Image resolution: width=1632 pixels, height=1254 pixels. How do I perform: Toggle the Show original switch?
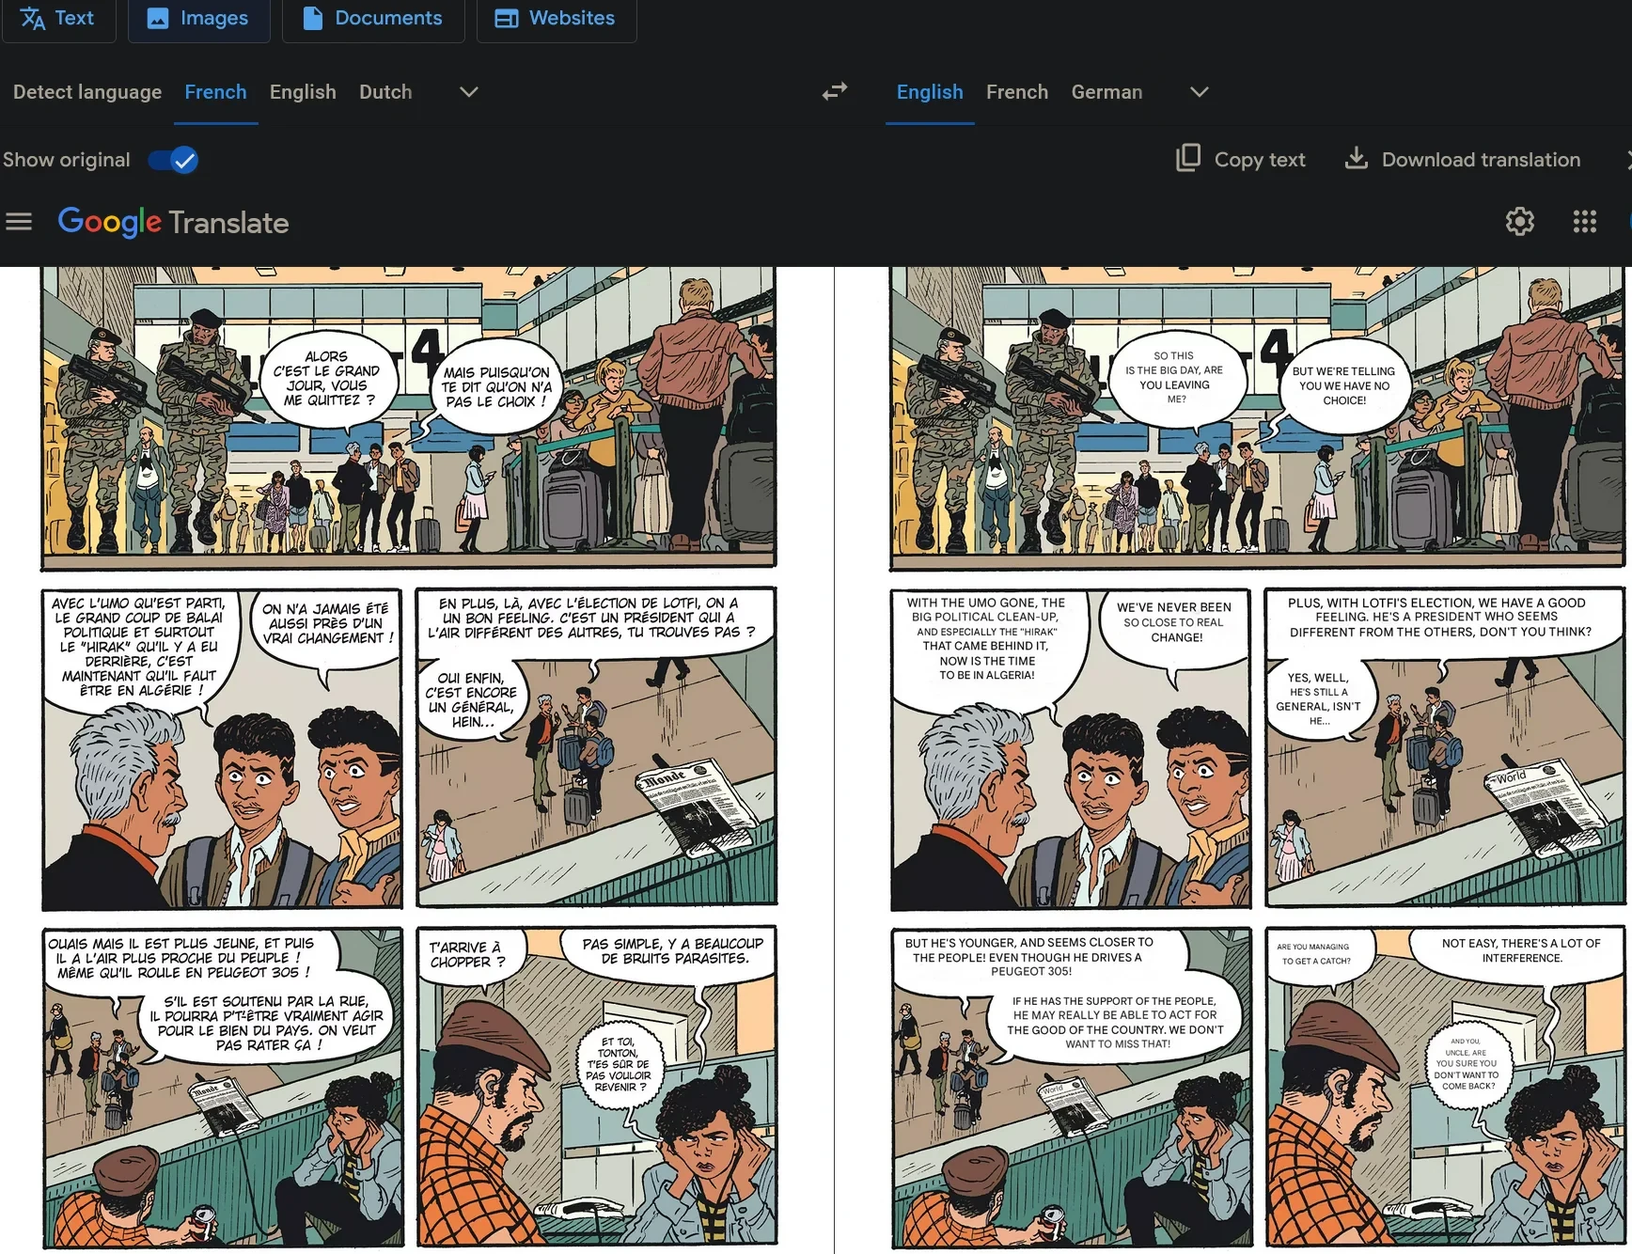[174, 160]
